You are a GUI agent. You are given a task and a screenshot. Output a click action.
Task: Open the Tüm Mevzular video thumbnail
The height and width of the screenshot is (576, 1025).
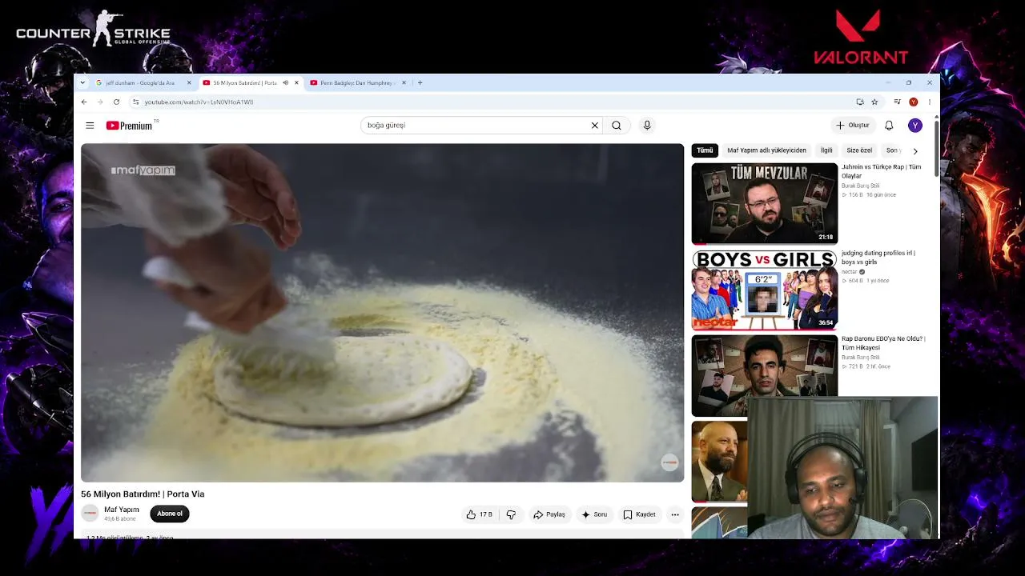(765, 204)
